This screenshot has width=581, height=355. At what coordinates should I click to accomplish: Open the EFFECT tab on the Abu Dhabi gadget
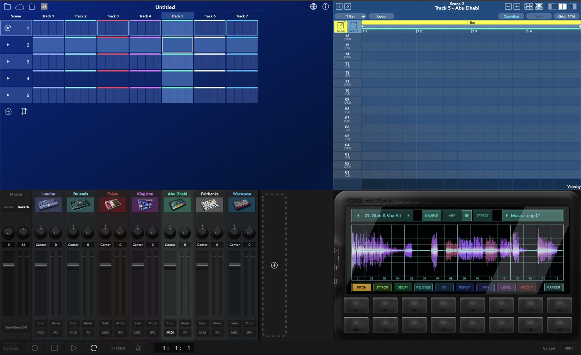tap(482, 215)
